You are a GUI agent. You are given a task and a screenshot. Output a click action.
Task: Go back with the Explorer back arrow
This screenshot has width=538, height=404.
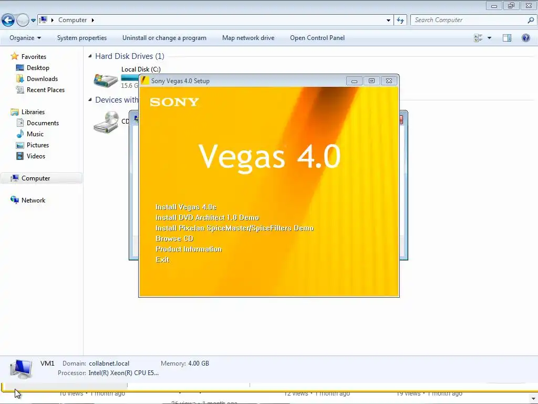8,20
